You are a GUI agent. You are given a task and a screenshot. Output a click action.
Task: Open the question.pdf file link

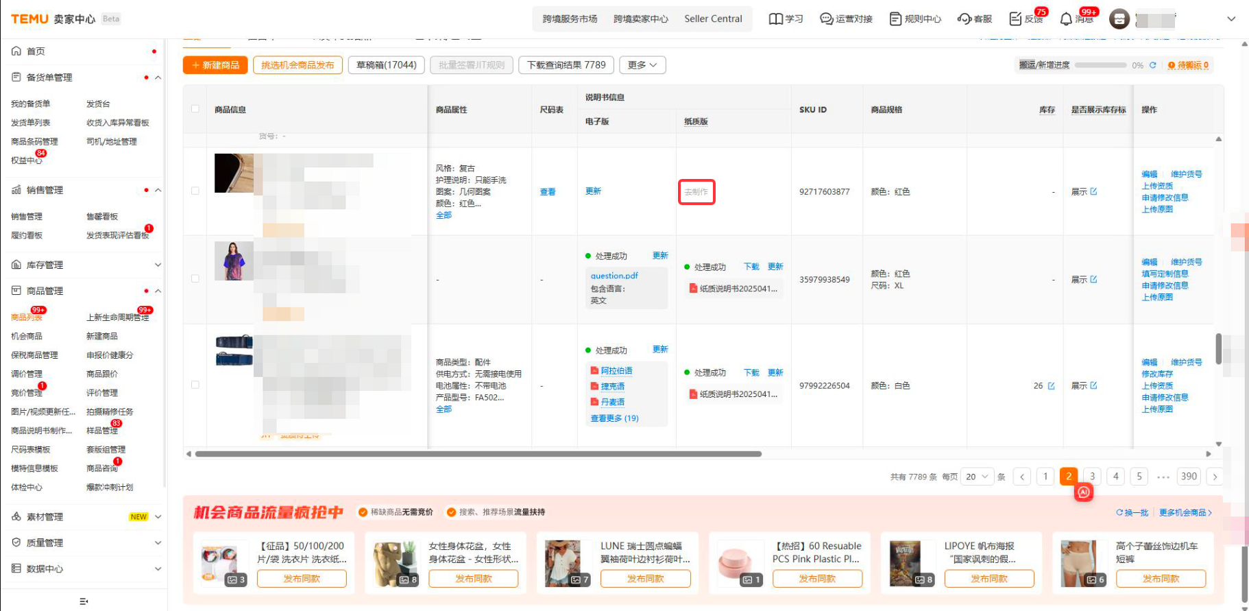click(614, 276)
